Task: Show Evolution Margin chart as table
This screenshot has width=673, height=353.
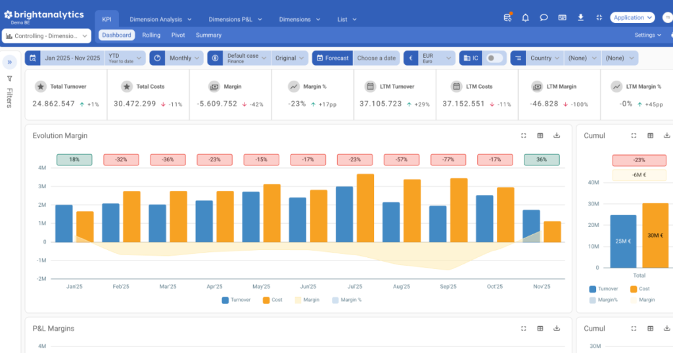Action: click(540, 136)
